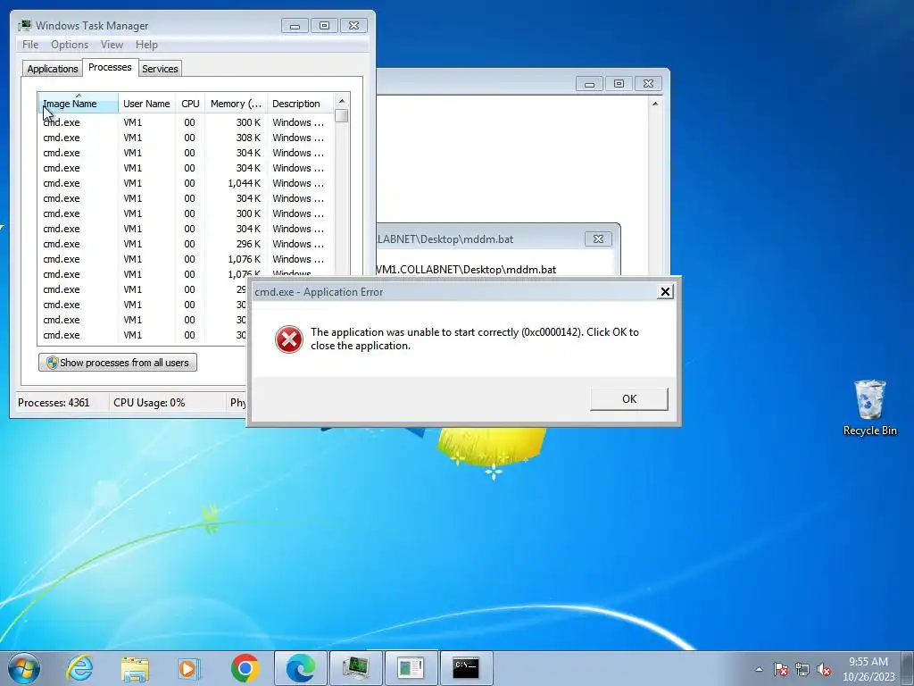Viewport: 914px width, 686px height.
Task: Show hidden tray icons arrow
Action: [x=759, y=669]
